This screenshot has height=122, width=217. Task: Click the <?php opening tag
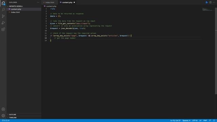(53, 9)
